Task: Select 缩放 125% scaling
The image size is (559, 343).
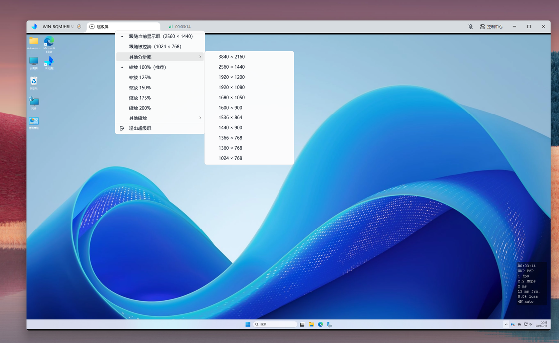Action: pyautogui.click(x=160, y=78)
